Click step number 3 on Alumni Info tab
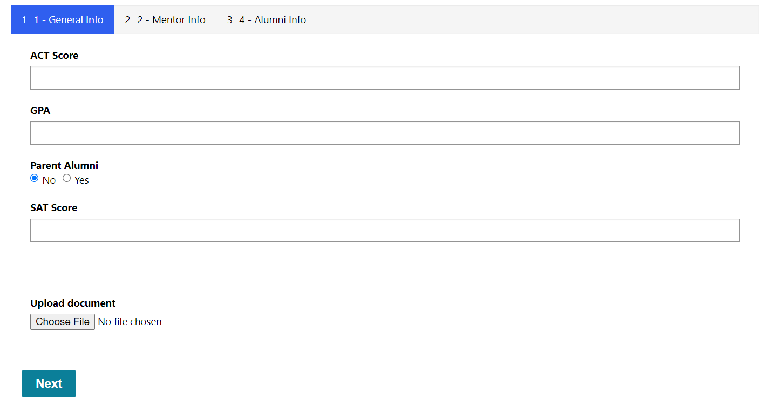 (230, 20)
